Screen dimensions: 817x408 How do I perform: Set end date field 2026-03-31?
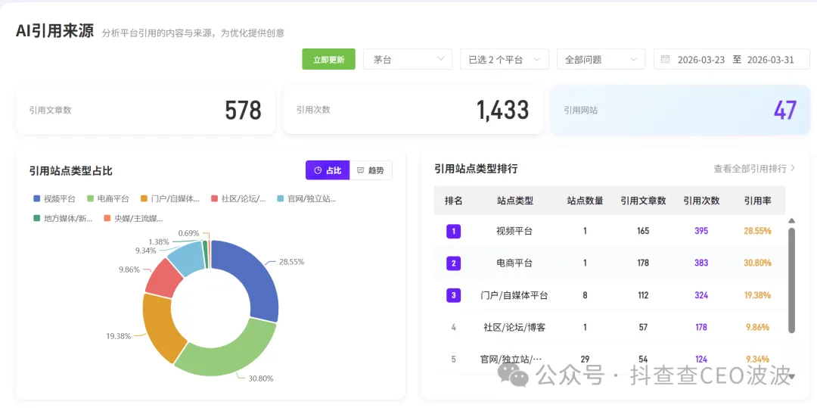770,59
